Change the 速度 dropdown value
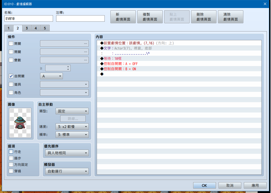 (72, 127)
